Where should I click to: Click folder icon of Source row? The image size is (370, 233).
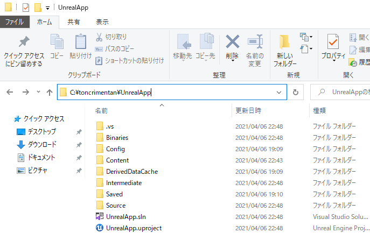(x=100, y=205)
